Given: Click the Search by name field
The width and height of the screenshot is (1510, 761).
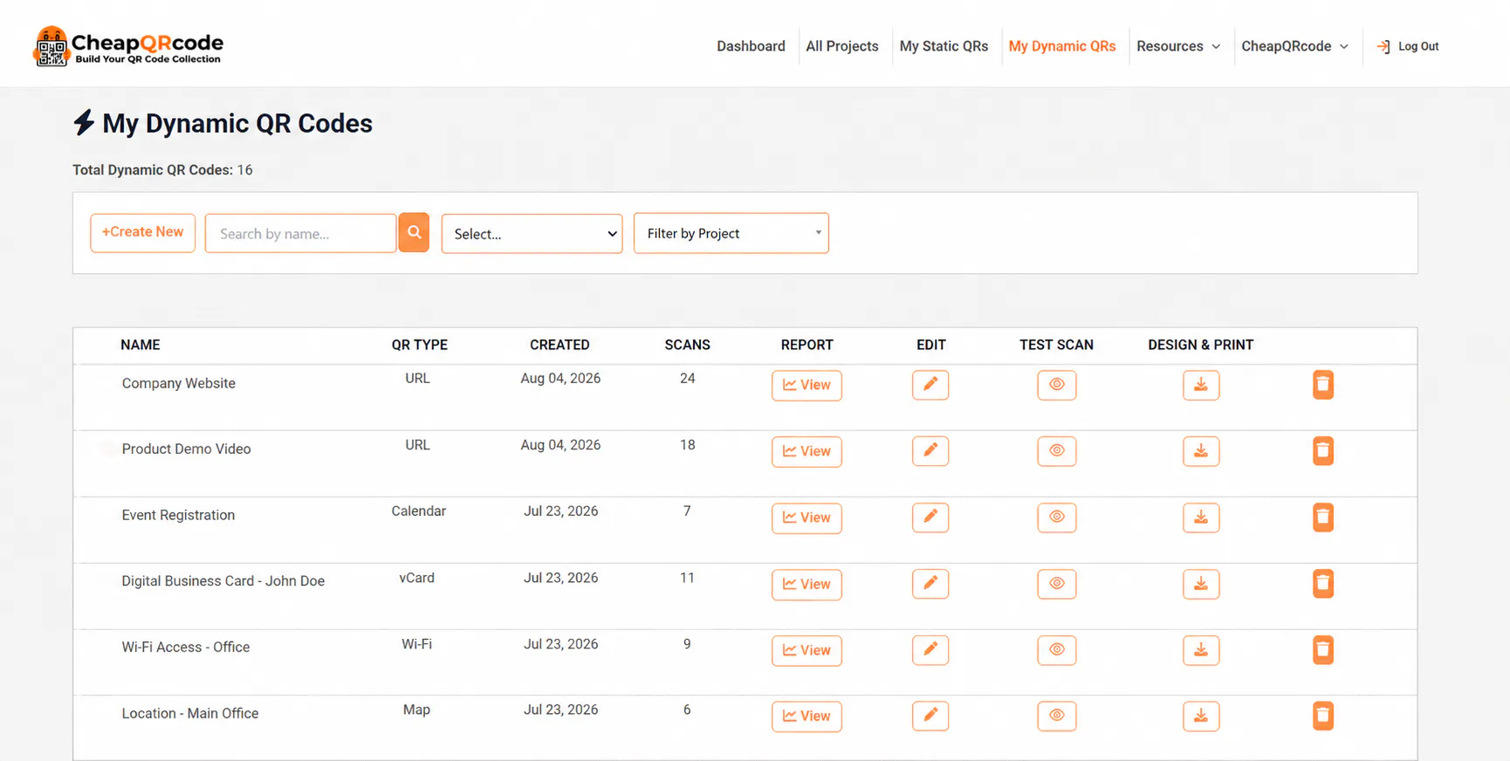Looking at the screenshot, I should (300, 233).
